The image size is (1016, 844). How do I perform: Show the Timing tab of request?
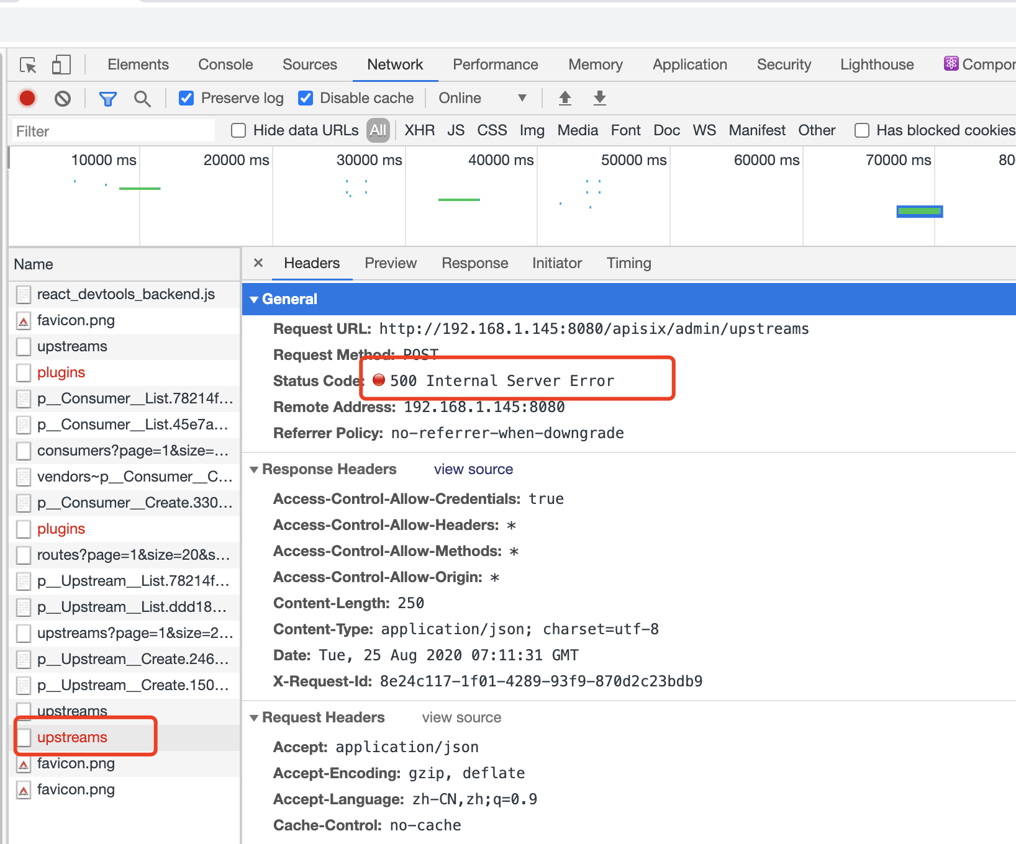pos(629,263)
